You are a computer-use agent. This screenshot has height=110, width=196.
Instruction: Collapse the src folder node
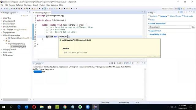(4, 41)
